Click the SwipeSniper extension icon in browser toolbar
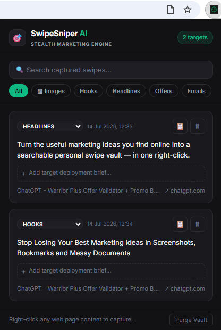Screen dimensions: 221x330 (x=214, y=10)
